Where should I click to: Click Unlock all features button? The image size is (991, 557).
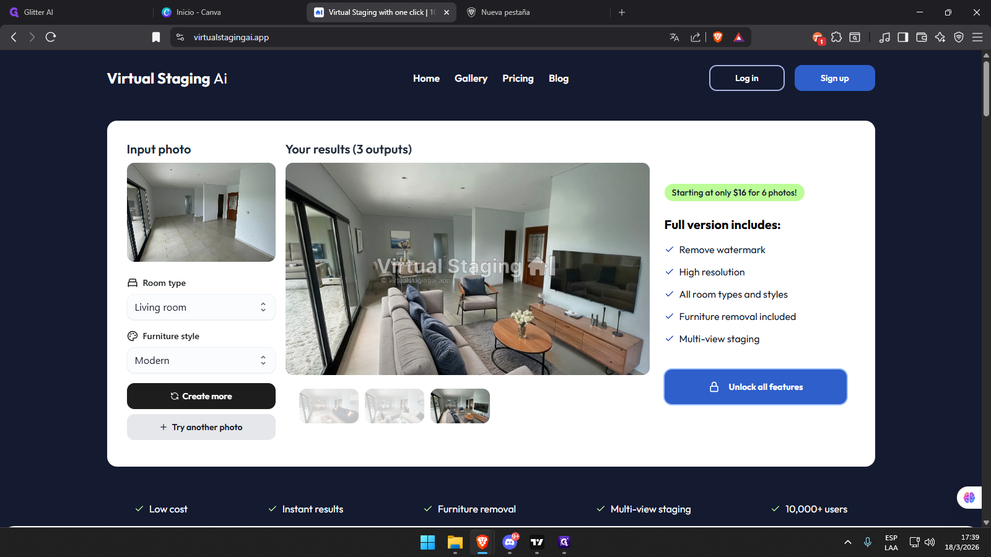[755, 387]
